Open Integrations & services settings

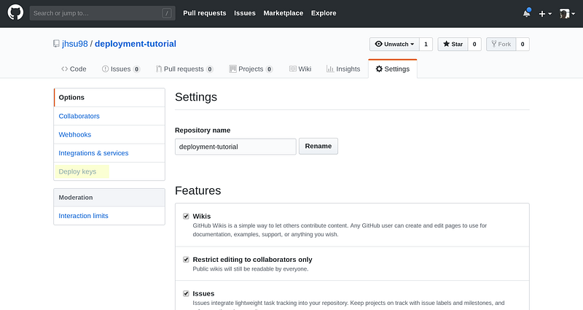[109, 153]
